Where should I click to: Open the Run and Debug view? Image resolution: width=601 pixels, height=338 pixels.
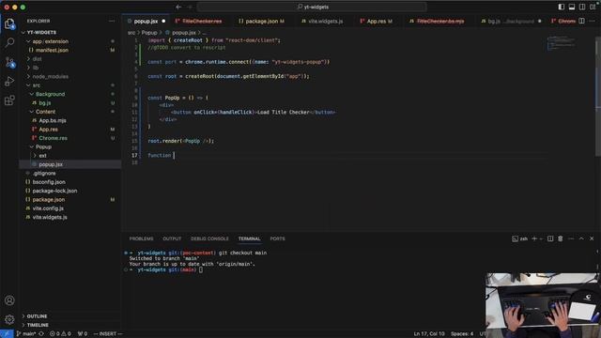tap(9, 82)
